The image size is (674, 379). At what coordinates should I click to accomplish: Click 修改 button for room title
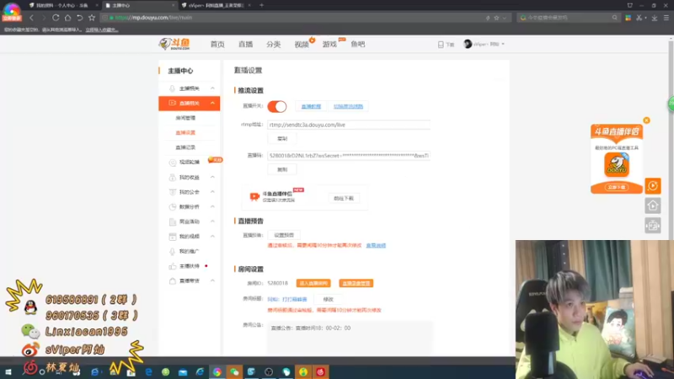pyautogui.click(x=328, y=299)
